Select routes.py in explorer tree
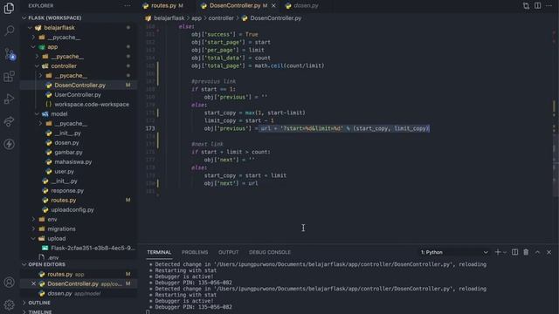 [x=63, y=200]
